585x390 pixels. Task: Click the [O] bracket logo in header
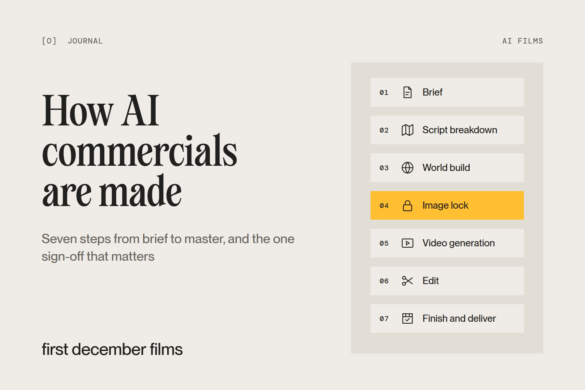coord(49,41)
